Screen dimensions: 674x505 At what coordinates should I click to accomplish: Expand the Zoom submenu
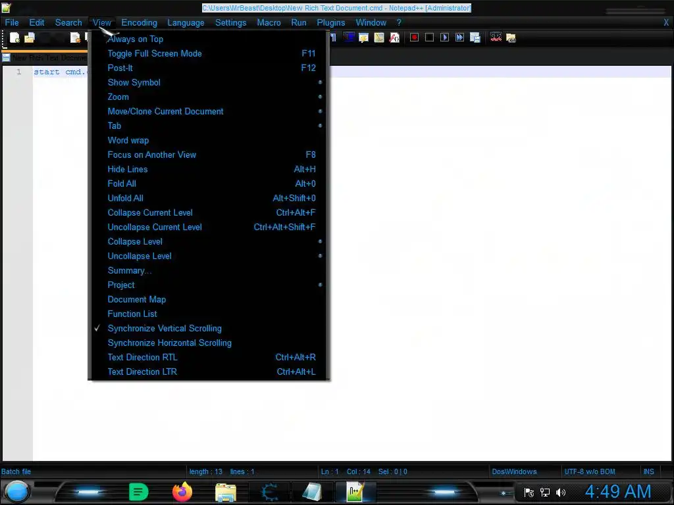coord(209,97)
